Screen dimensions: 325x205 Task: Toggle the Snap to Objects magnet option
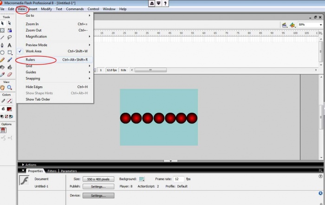3,130
